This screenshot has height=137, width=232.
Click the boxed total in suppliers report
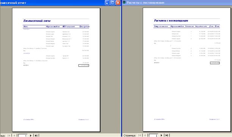point(215,63)
